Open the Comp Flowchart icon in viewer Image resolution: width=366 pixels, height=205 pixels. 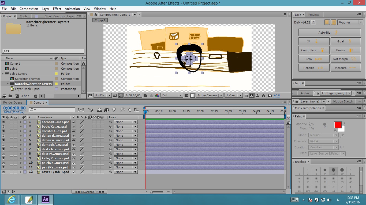pyautogui.click(x=263, y=95)
